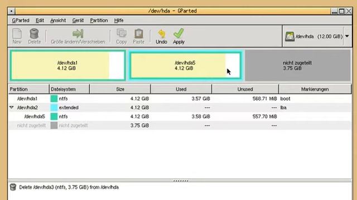Open the Ansicht menu
The width and height of the screenshot is (357, 200).
pyautogui.click(x=58, y=21)
